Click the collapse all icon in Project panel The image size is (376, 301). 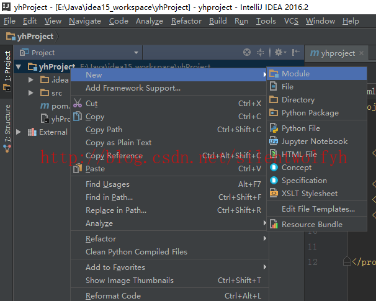[261, 53]
